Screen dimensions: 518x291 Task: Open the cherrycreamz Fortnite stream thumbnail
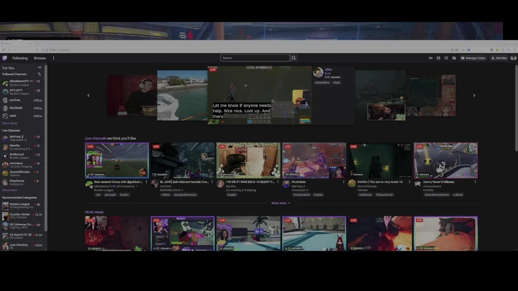(x=446, y=160)
